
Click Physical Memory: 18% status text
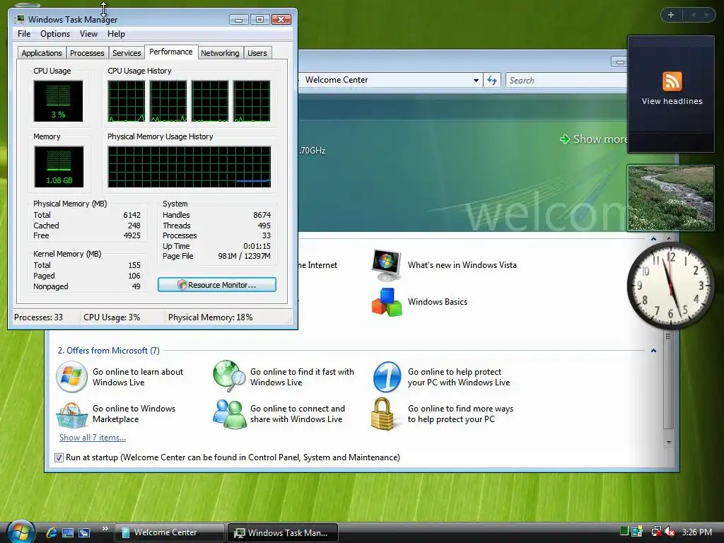click(210, 317)
